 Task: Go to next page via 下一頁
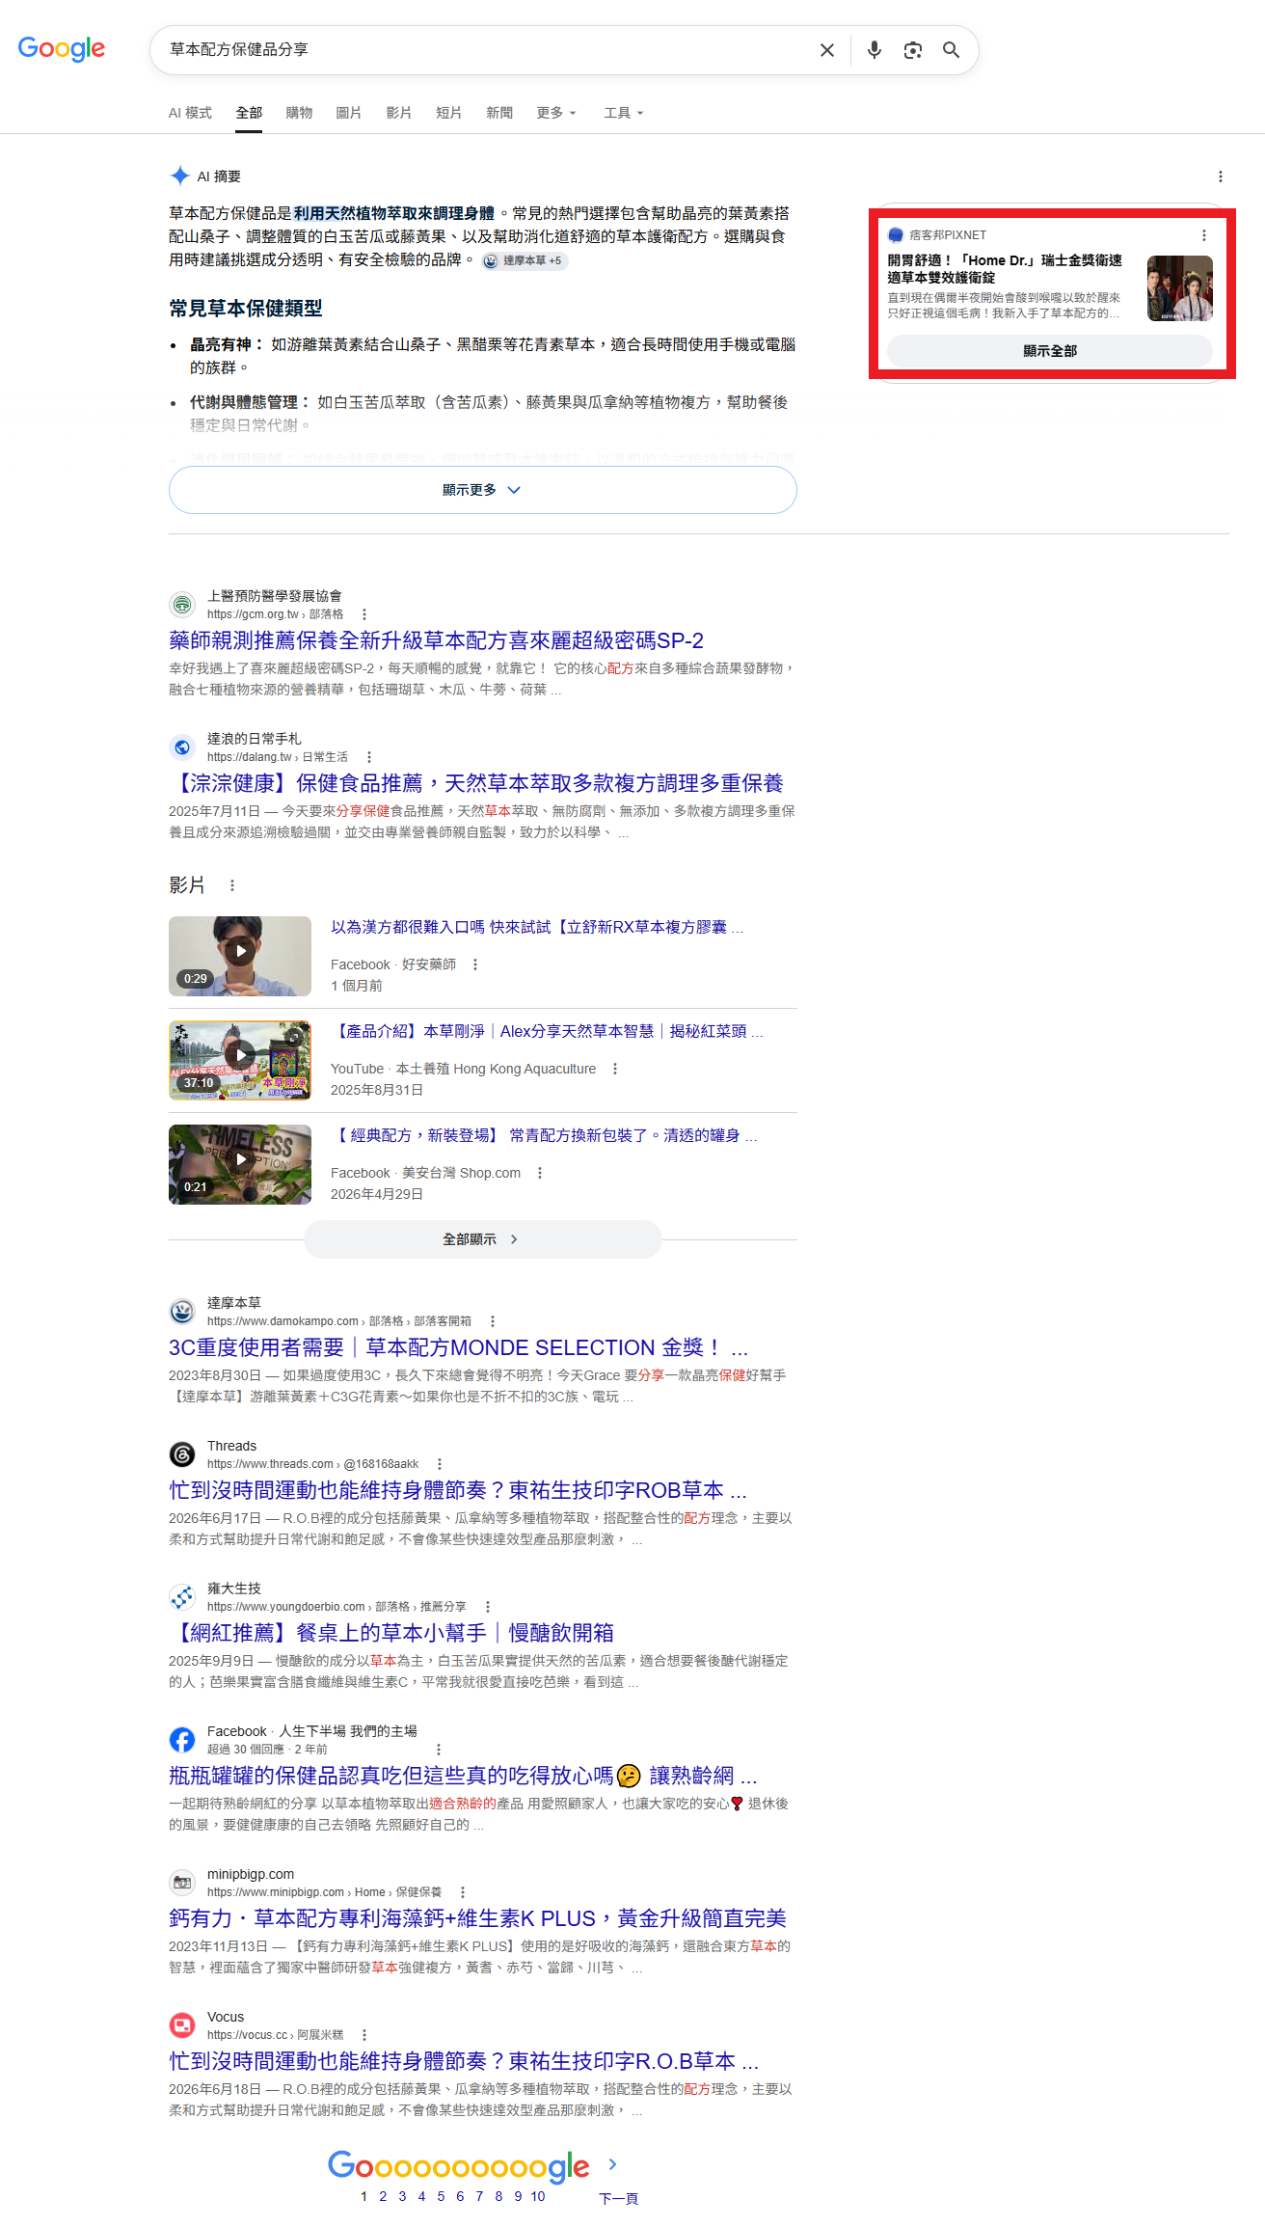[x=618, y=2198]
